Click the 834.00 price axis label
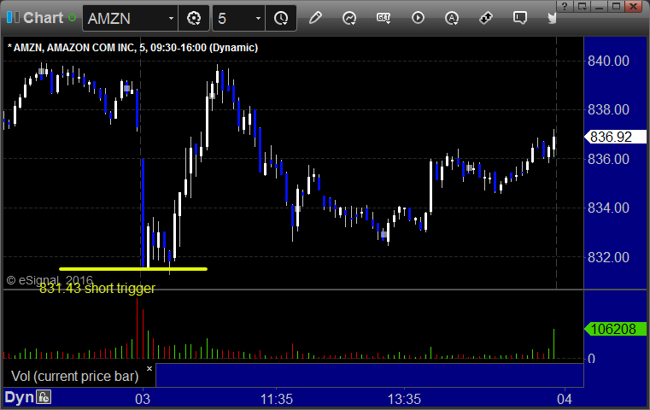The image size is (650, 410). pos(608,208)
